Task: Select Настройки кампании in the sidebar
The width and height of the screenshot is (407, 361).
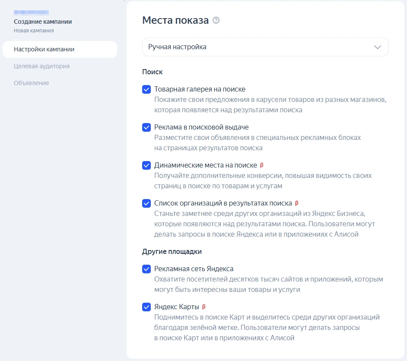Action: point(44,49)
